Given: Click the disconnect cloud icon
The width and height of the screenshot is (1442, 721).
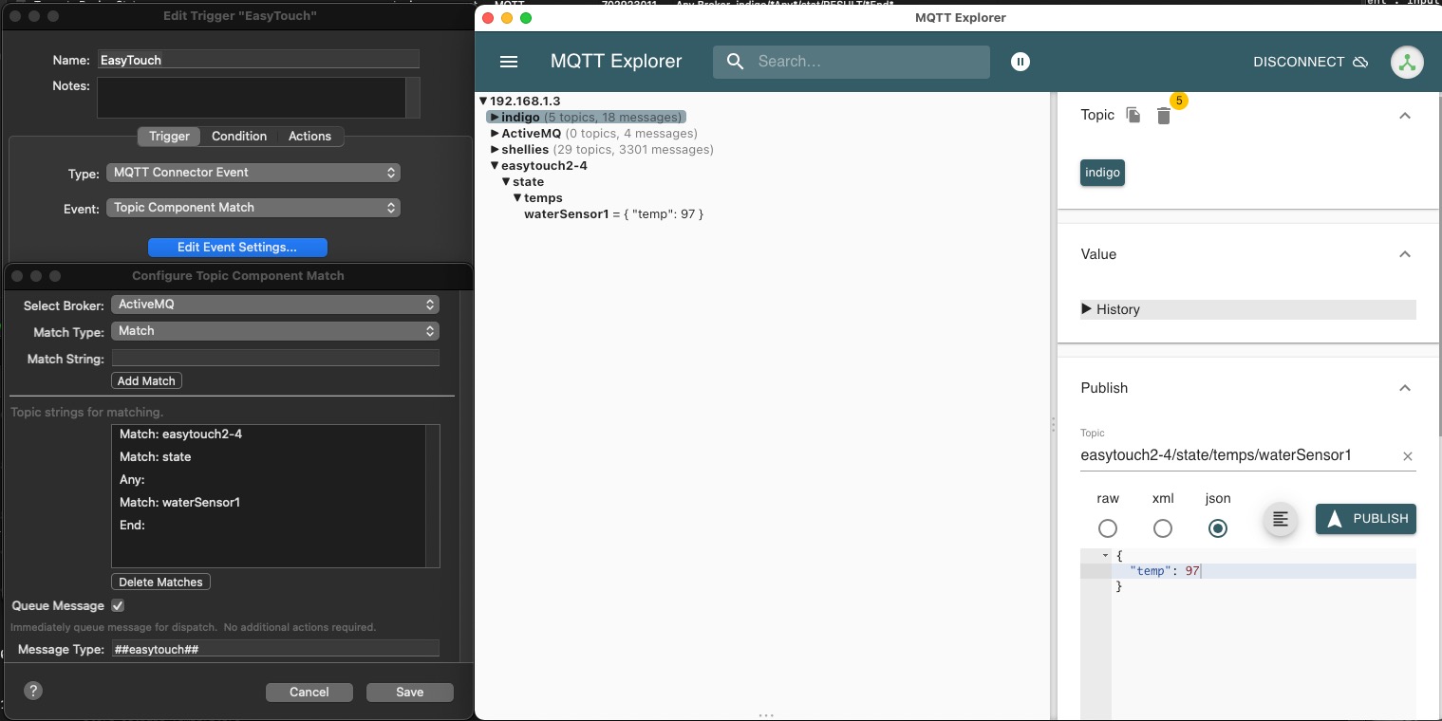Looking at the screenshot, I should tap(1360, 62).
